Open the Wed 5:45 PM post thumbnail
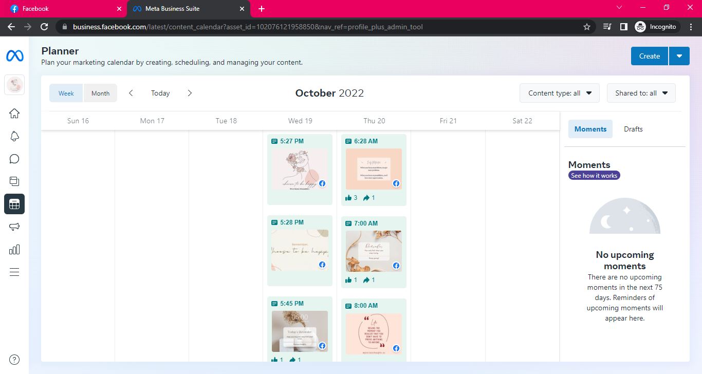Viewport: 702px width, 374px height. coord(300,331)
